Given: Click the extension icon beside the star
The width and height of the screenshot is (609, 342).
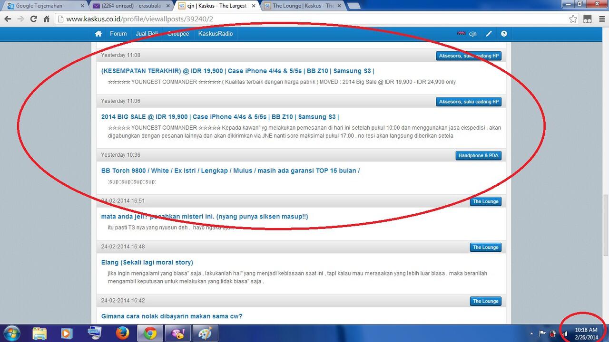Looking at the screenshot, I should [588, 19].
